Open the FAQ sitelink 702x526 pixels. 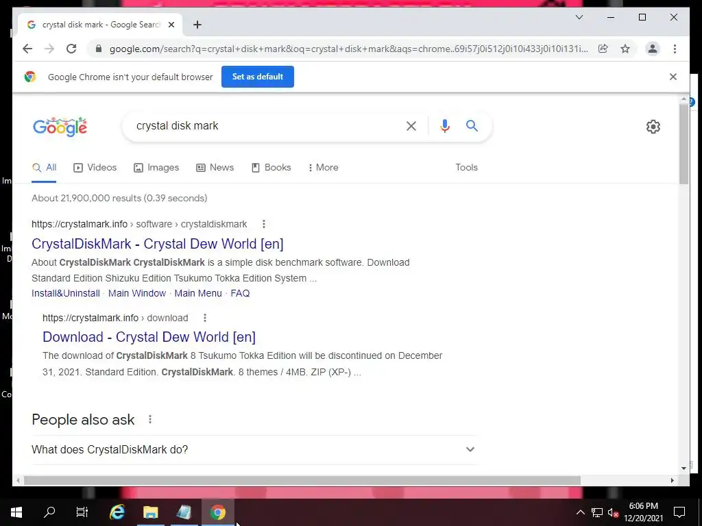240,293
